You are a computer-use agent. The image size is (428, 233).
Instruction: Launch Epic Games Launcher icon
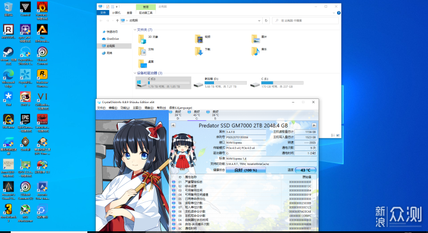point(26,123)
